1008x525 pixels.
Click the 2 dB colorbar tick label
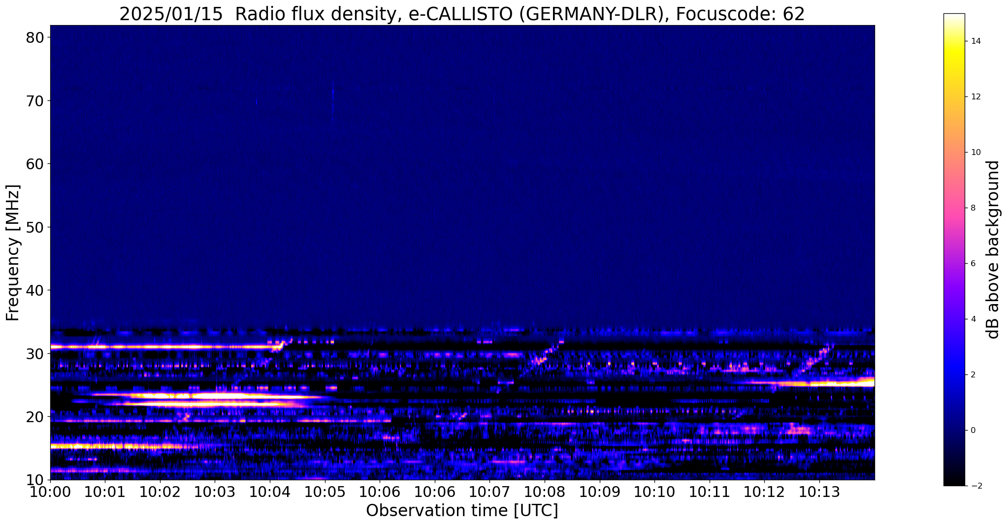pyautogui.click(x=972, y=375)
